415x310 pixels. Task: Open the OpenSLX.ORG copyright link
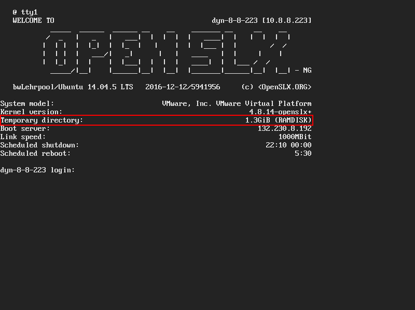click(x=285, y=87)
